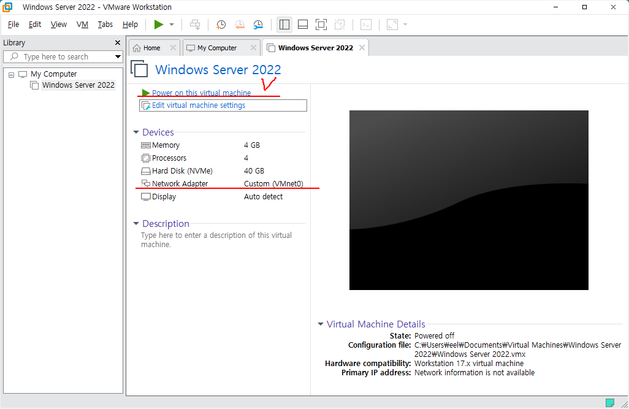The height and width of the screenshot is (409, 629).
Task: Open the View menu
Action: point(59,25)
